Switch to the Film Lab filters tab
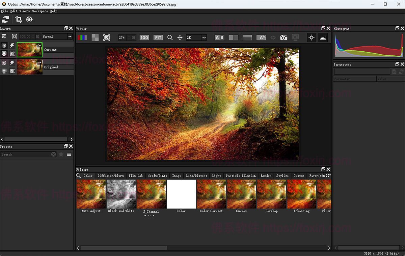The image size is (405, 256). pos(135,175)
